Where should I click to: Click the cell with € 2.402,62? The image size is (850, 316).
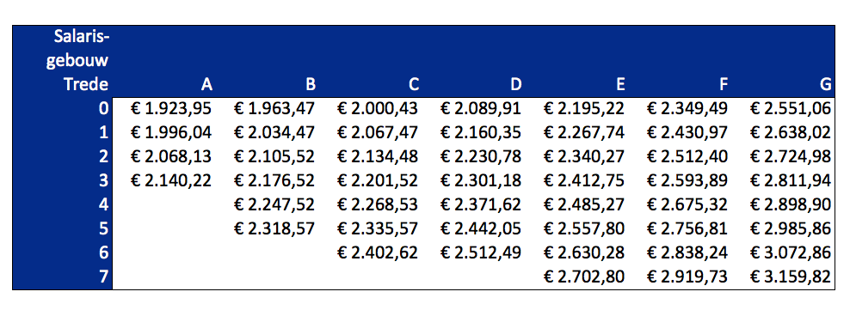pos(378,252)
